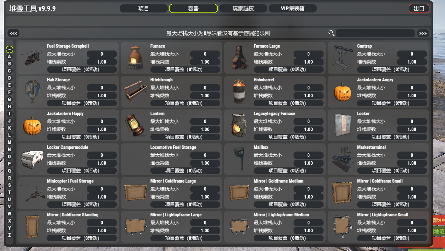Image resolution: width=445 pixels, height=251 pixels.
Task: Select the Lantern item icon
Action: (136, 125)
